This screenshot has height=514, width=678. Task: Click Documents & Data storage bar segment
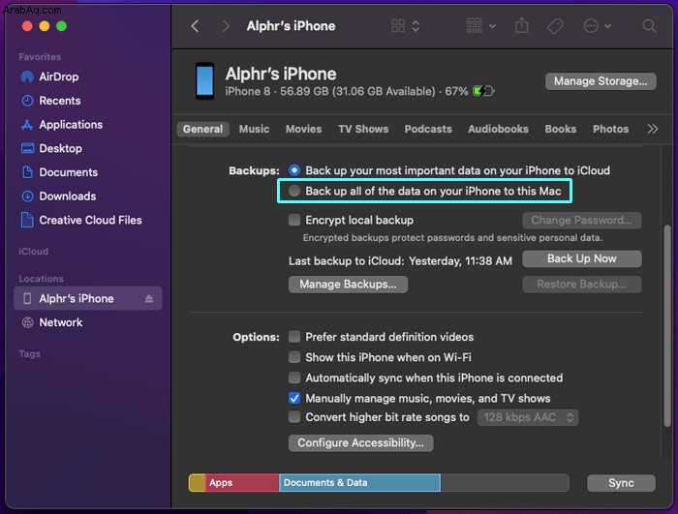click(x=359, y=483)
